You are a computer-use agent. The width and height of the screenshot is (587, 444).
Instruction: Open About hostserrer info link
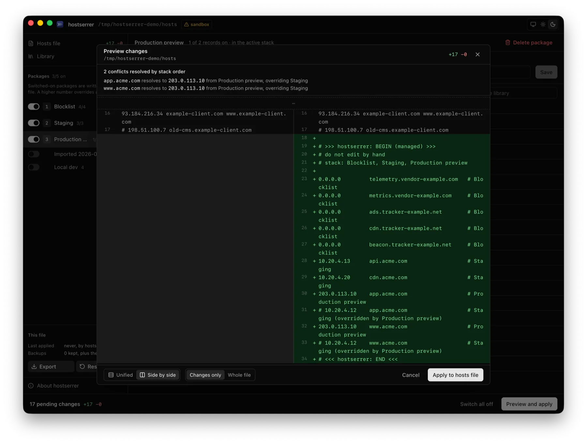pyautogui.click(x=54, y=386)
